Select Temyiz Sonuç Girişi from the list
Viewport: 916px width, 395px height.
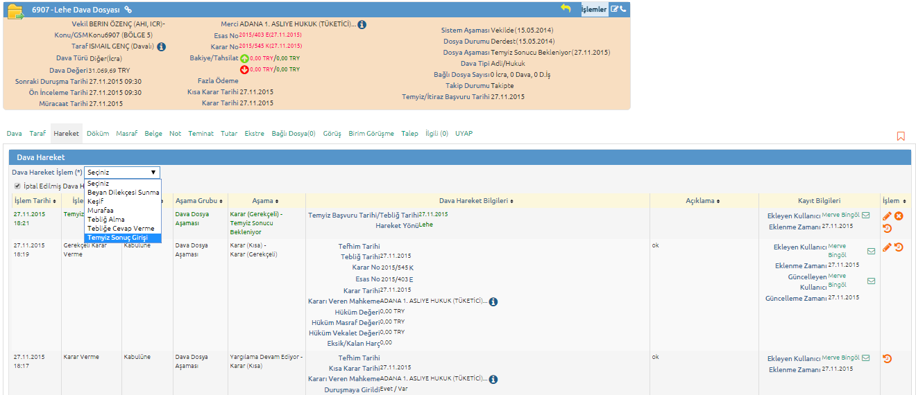[x=122, y=238]
